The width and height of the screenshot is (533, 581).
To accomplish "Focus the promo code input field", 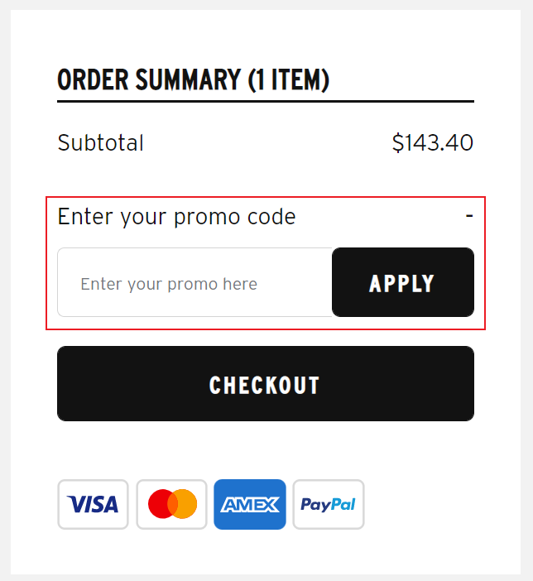I will coord(195,282).
